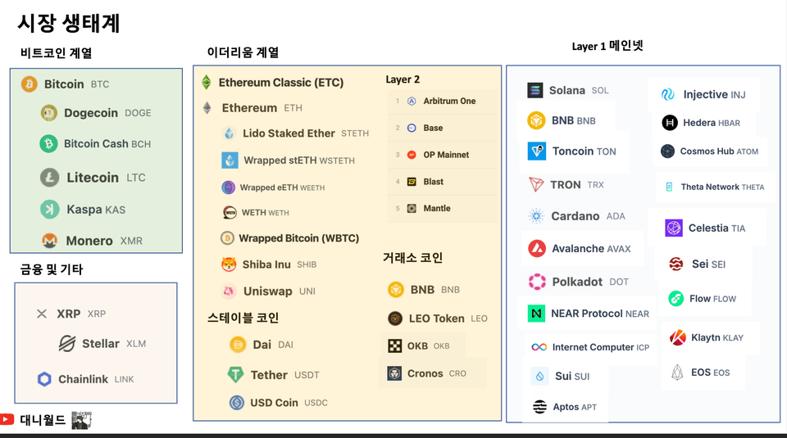Click the Sei SEI label
The image size is (787, 438).
point(708,264)
